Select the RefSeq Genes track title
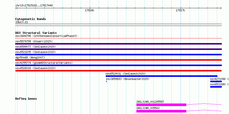Screen dimensions: 229x114 point(26,99)
